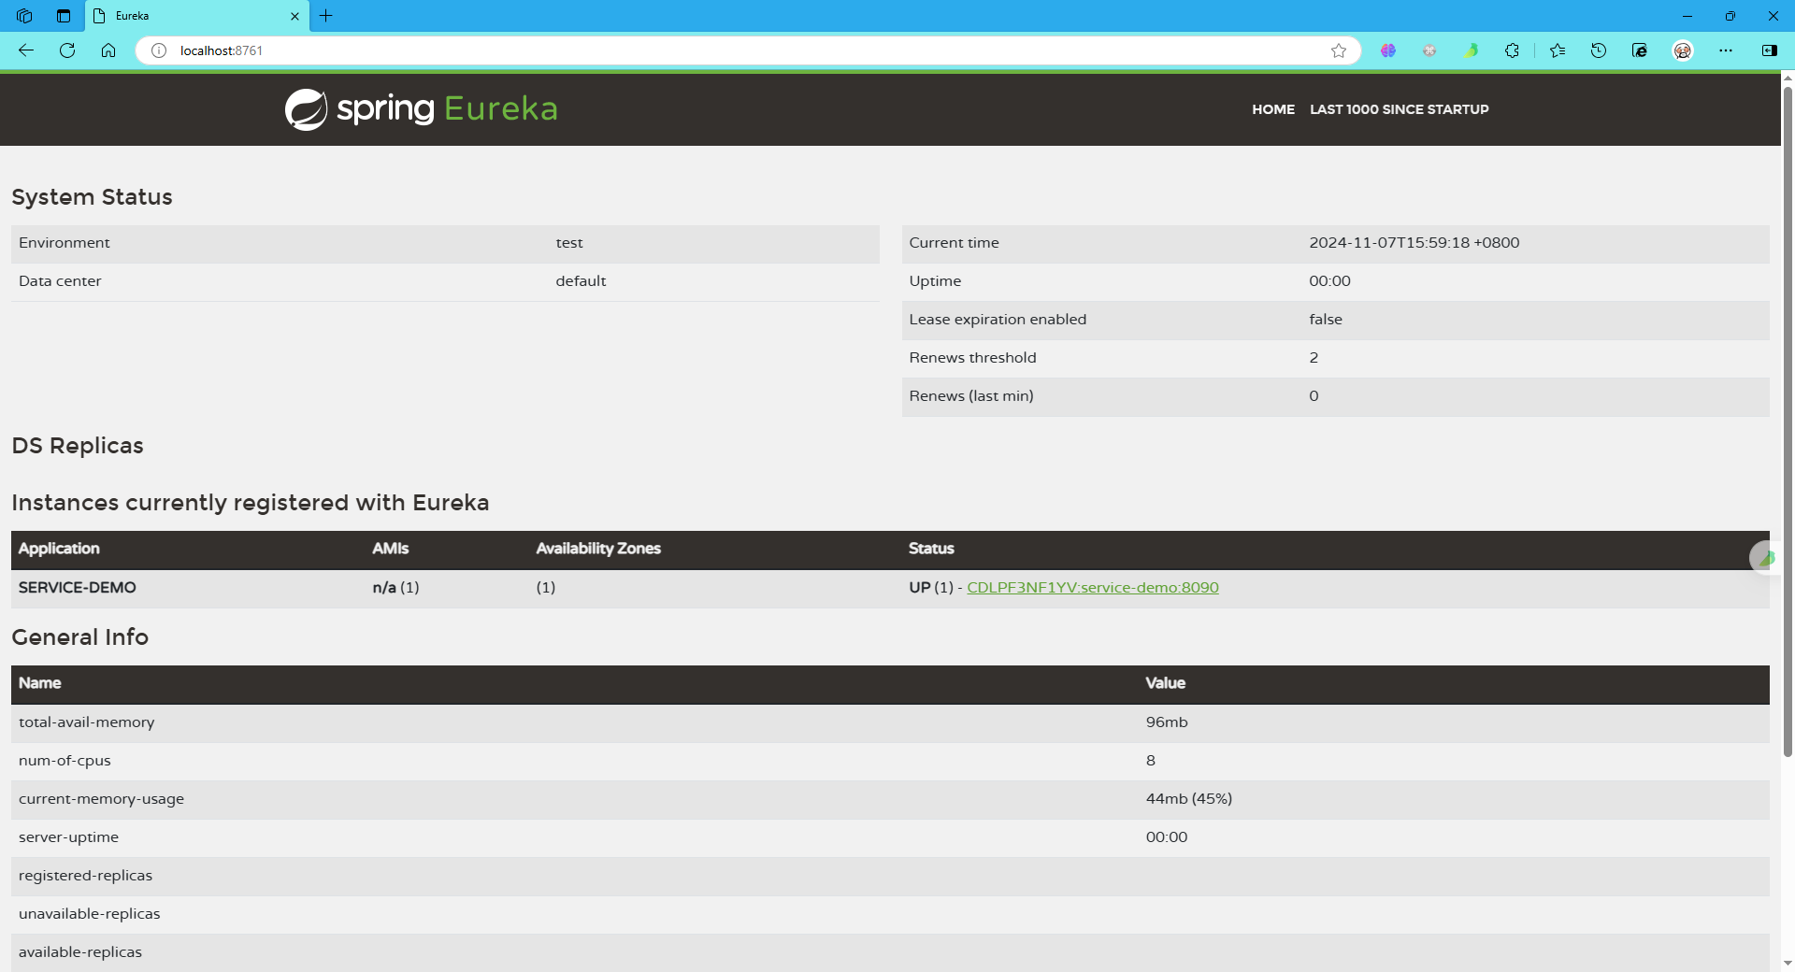Click the n/a (1) AMIs cell
Image resolution: width=1795 pixels, height=972 pixels.
(x=395, y=587)
